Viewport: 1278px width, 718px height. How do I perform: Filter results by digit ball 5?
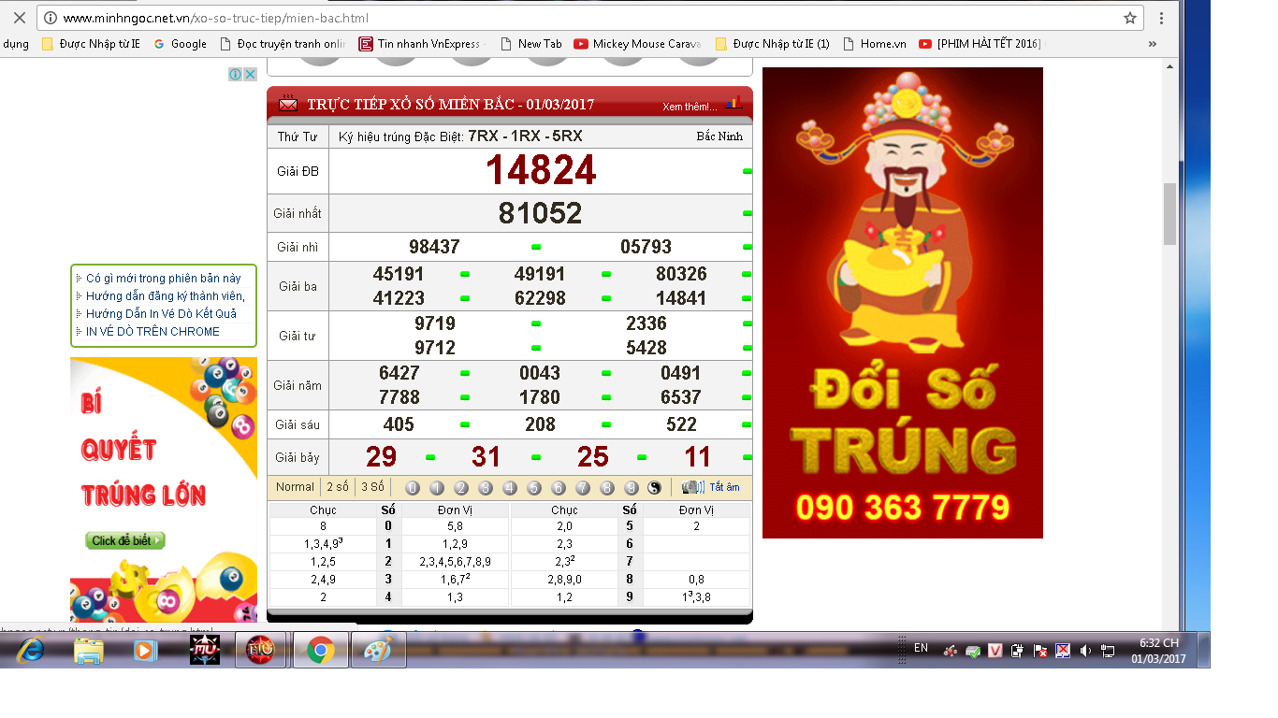point(534,488)
